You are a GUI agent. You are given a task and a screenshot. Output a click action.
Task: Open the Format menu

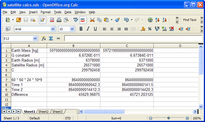coord(46,12)
